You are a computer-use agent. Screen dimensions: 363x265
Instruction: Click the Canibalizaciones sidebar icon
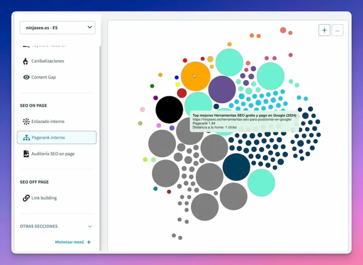point(26,61)
